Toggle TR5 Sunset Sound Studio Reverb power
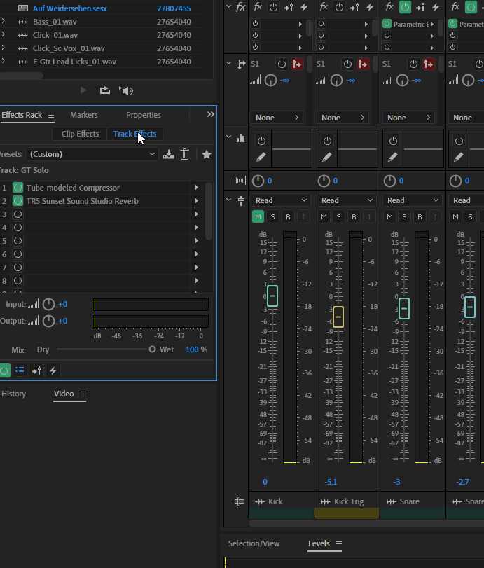Image resolution: width=484 pixels, height=568 pixels. pyautogui.click(x=18, y=201)
